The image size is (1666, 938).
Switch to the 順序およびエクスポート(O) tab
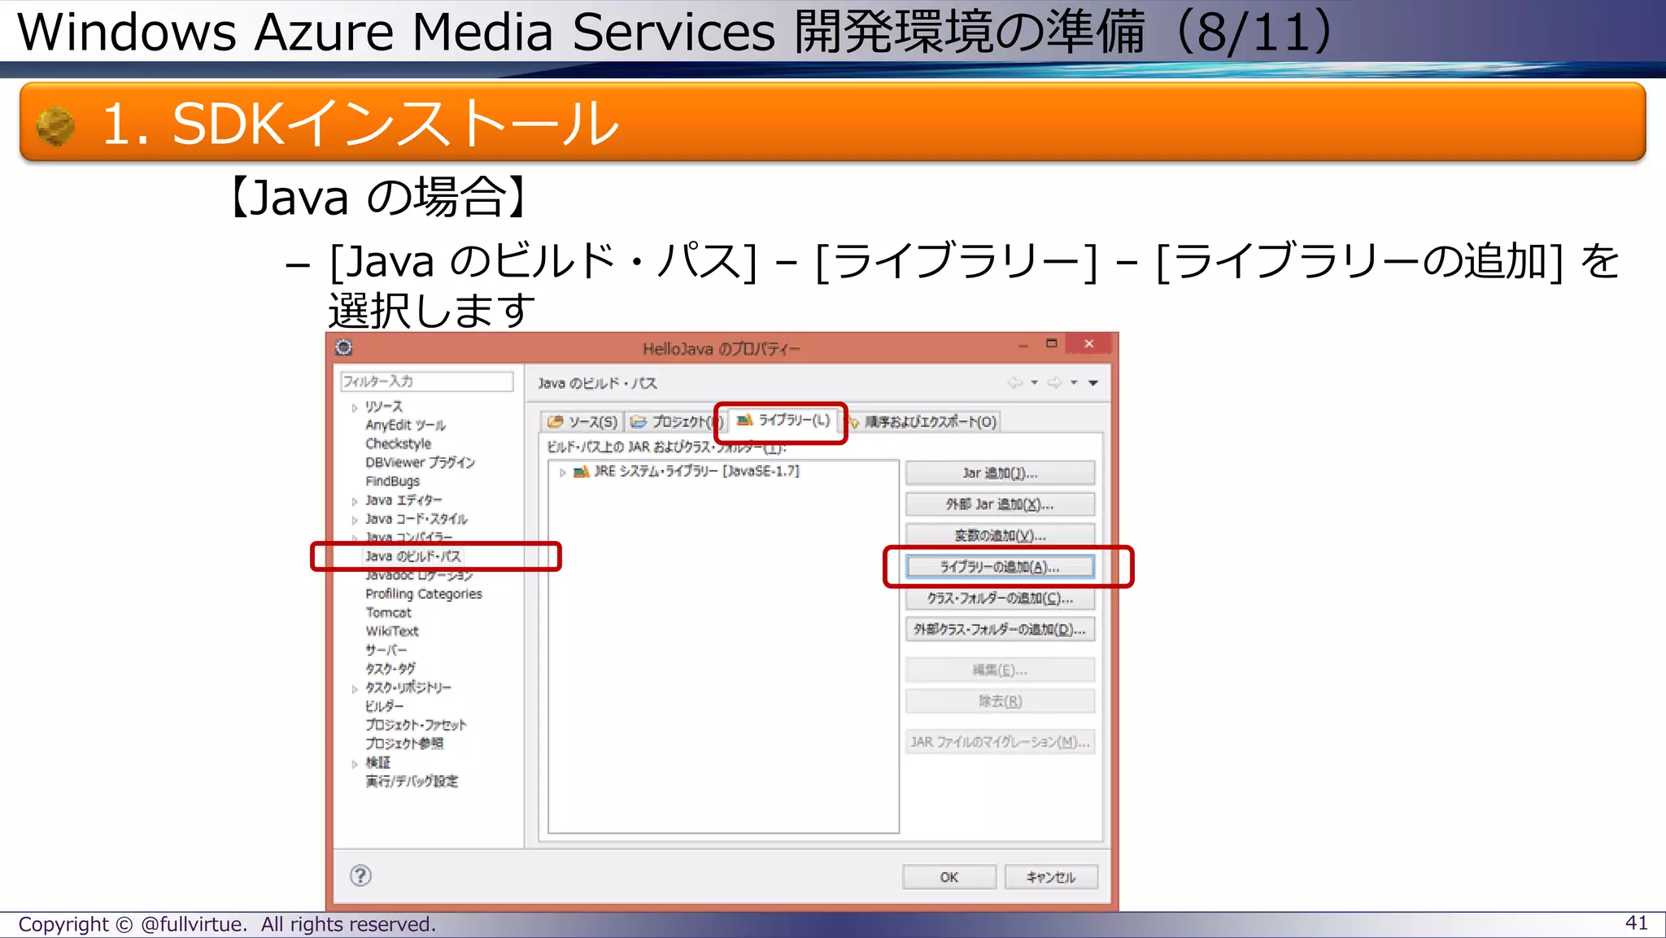922,421
